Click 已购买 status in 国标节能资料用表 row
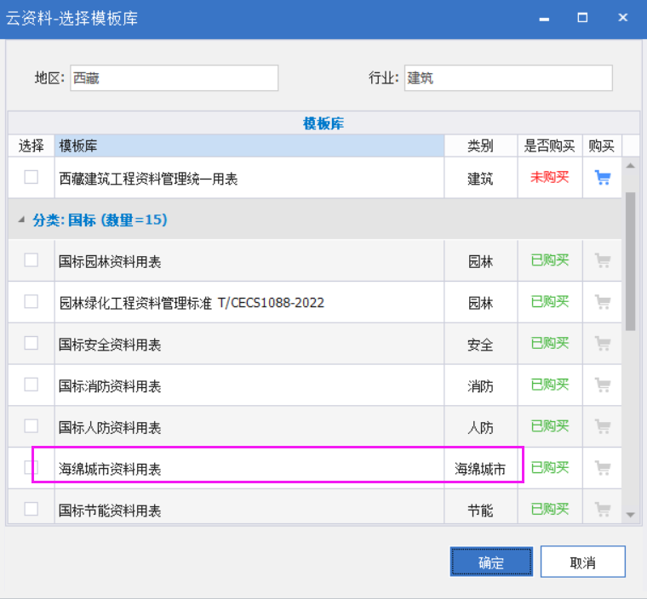 click(x=550, y=509)
